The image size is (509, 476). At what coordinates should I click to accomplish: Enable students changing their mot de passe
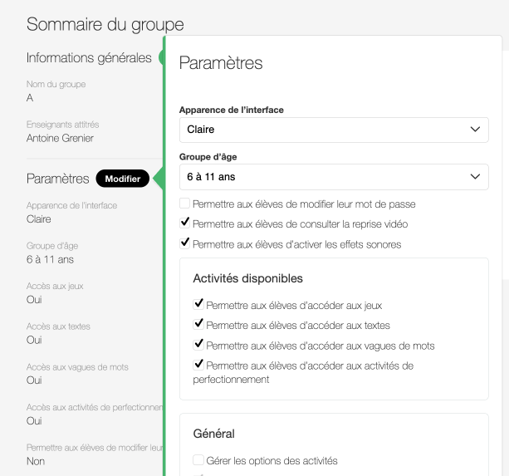pos(184,204)
